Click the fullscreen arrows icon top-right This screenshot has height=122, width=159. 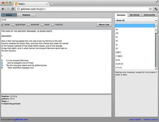tap(157, 1)
